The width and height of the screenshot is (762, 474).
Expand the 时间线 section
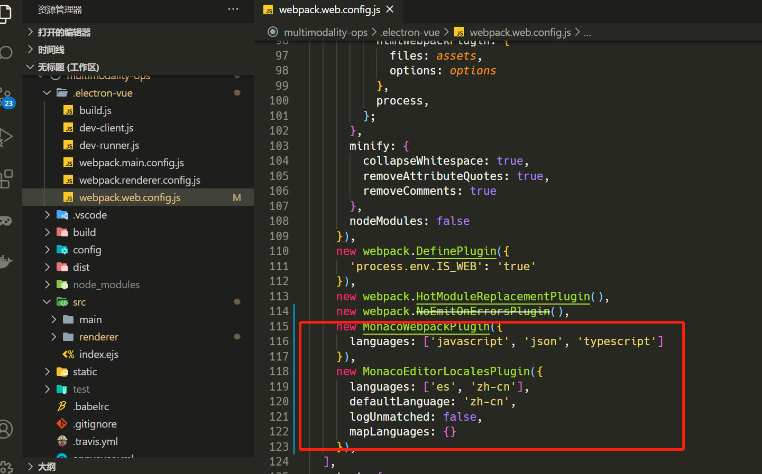point(30,50)
